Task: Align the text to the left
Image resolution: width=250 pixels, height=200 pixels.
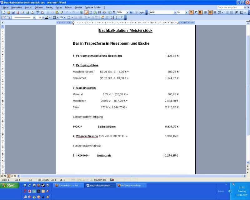Action: click(206, 12)
